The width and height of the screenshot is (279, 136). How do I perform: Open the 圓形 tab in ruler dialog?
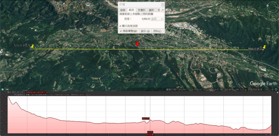coord(152,10)
